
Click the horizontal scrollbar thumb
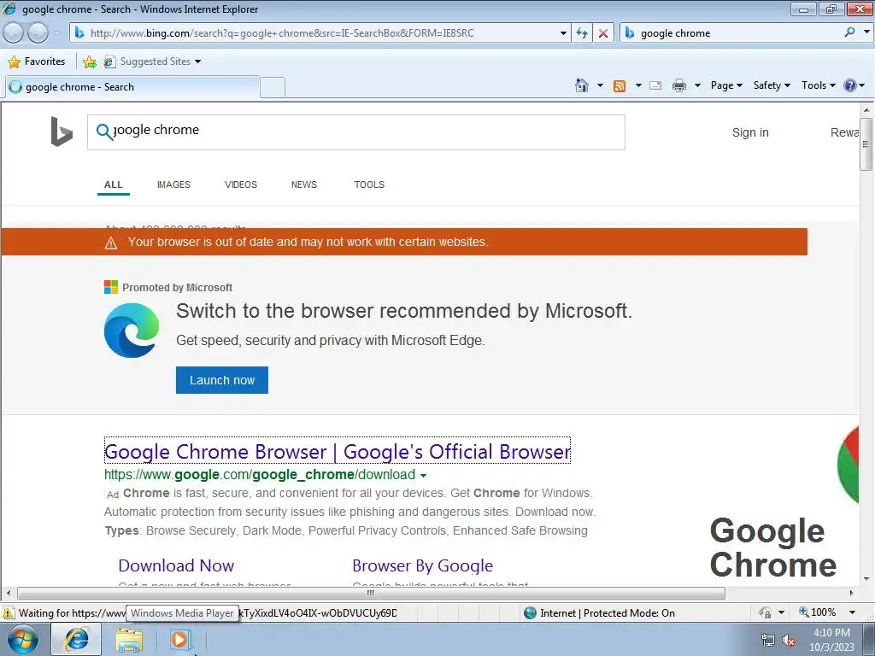point(371,593)
